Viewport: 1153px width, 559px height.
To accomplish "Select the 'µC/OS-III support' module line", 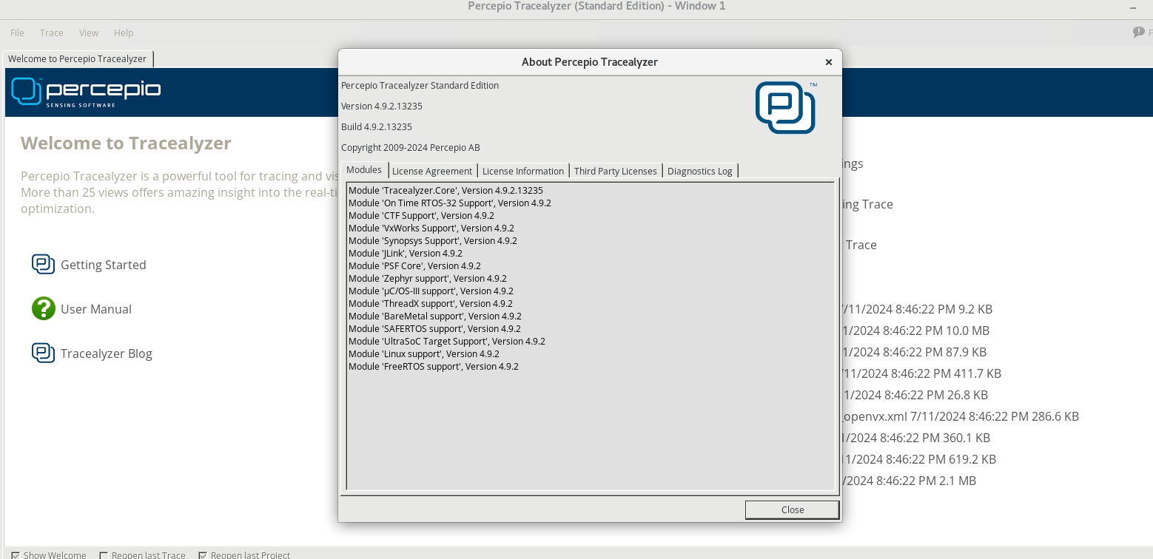I will (431, 291).
